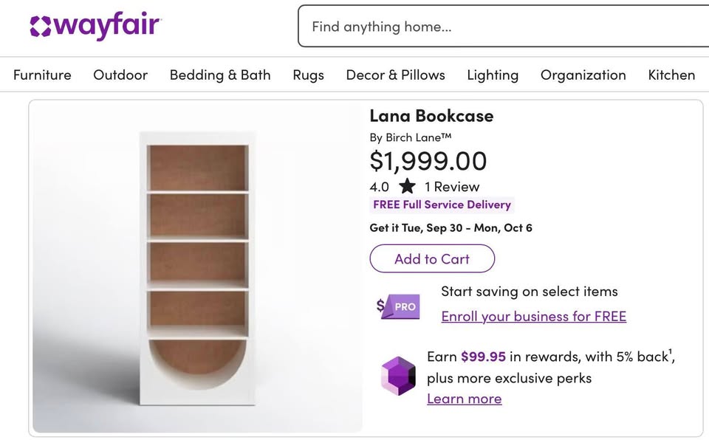This screenshot has width=709, height=440.
Task: Click the rating star icon
Action: click(x=407, y=187)
